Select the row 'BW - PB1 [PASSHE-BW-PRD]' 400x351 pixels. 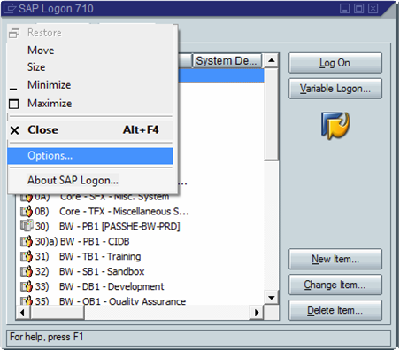tap(140, 226)
